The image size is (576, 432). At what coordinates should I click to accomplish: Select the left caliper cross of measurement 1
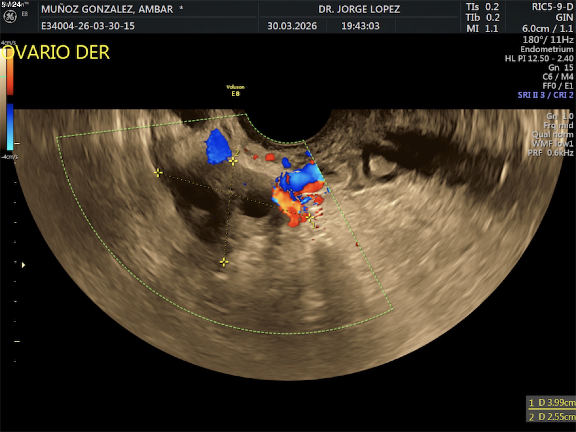158,173
